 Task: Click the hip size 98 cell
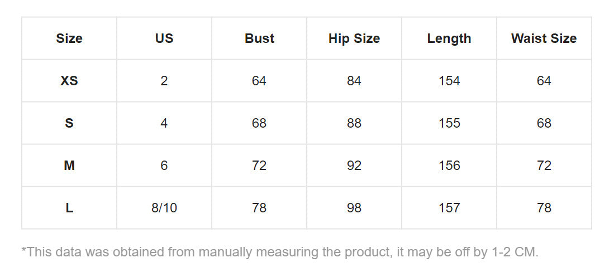click(x=354, y=208)
